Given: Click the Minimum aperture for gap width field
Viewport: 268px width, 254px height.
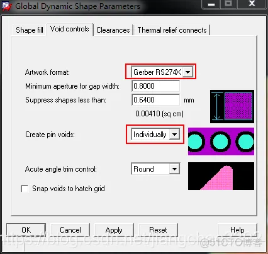Looking at the screenshot, I should coord(155,86).
